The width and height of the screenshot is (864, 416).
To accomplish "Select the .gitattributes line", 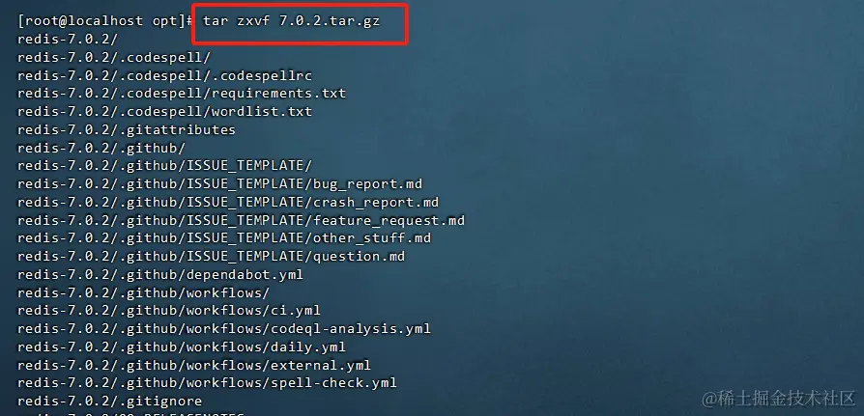I will click(127, 130).
